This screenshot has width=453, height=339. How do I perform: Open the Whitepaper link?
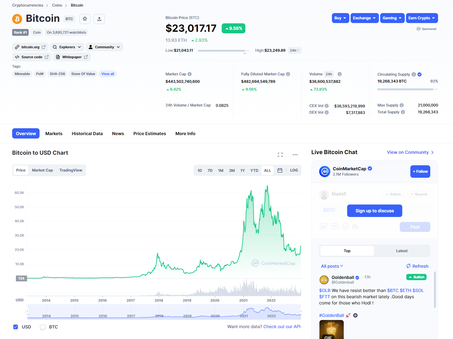72,57
